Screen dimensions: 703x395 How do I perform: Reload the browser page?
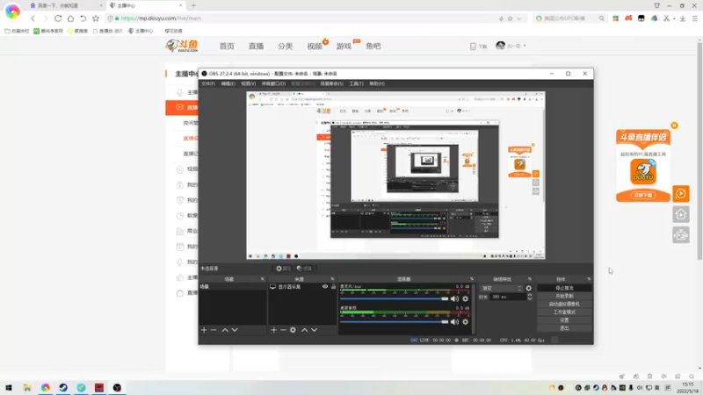point(58,18)
